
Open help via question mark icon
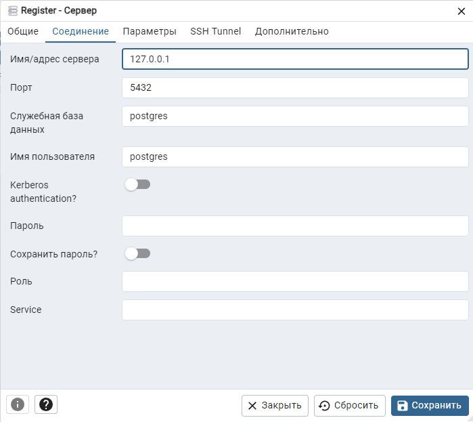pyautogui.click(x=46, y=404)
